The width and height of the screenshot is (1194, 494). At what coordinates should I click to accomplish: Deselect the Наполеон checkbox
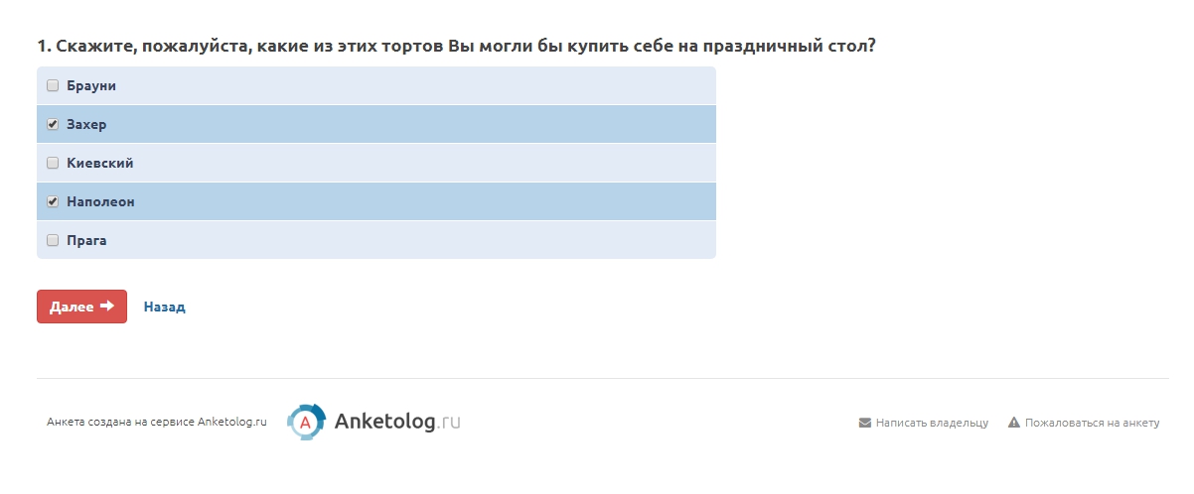click(x=53, y=201)
